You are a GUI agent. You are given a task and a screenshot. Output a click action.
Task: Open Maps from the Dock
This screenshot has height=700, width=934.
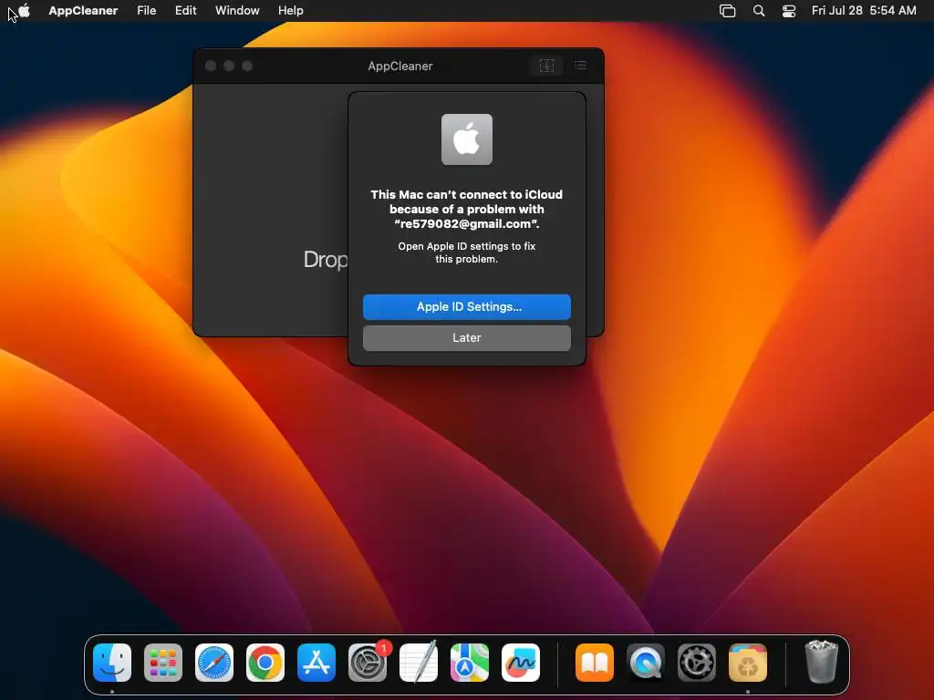(470, 663)
